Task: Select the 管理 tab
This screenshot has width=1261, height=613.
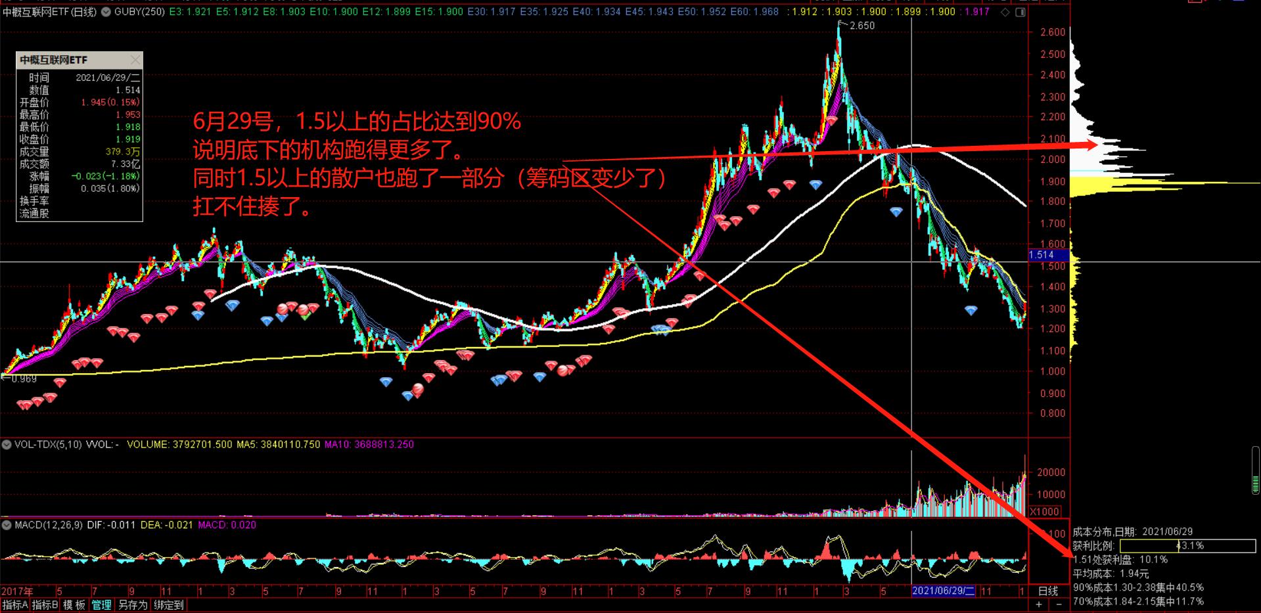Action: [x=102, y=605]
